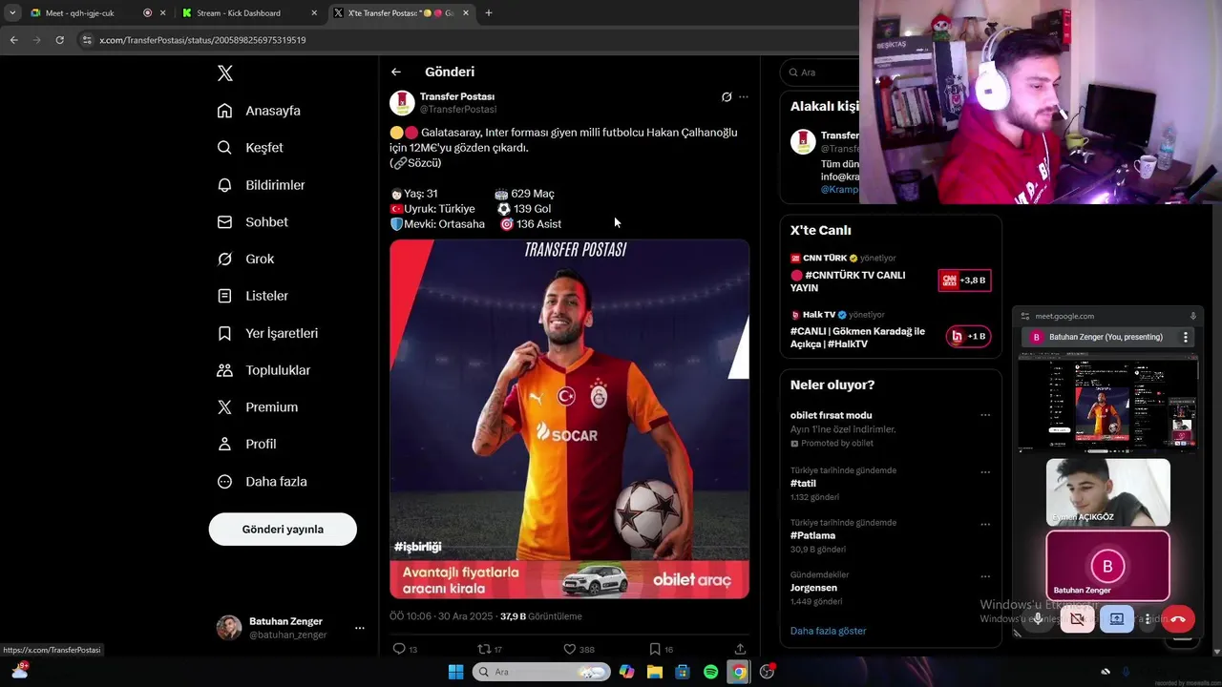Open Transfer Postası profile avatar
The width and height of the screenshot is (1222, 687).
[x=402, y=102]
